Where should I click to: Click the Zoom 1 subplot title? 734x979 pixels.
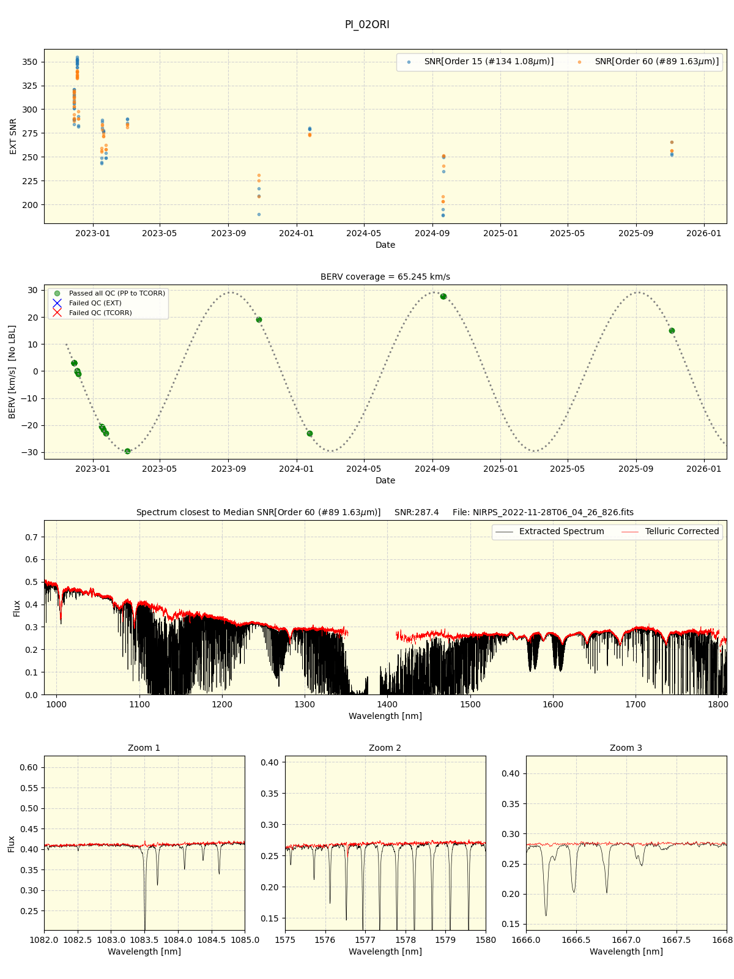point(144,748)
